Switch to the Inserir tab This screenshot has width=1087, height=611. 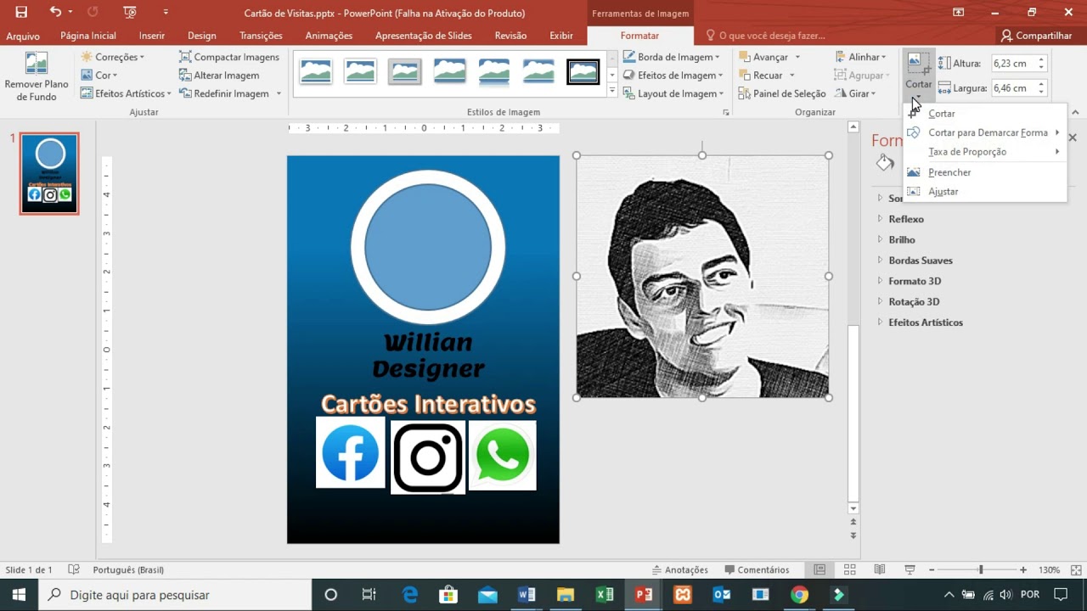coord(152,36)
